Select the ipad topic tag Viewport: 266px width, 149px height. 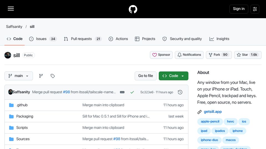click(204, 131)
